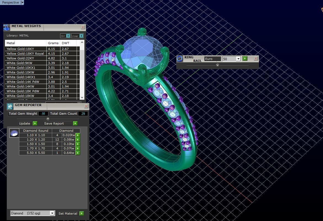Open the ring size 50 dropdown
The height and width of the screenshot is (221, 323).
tap(238, 59)
